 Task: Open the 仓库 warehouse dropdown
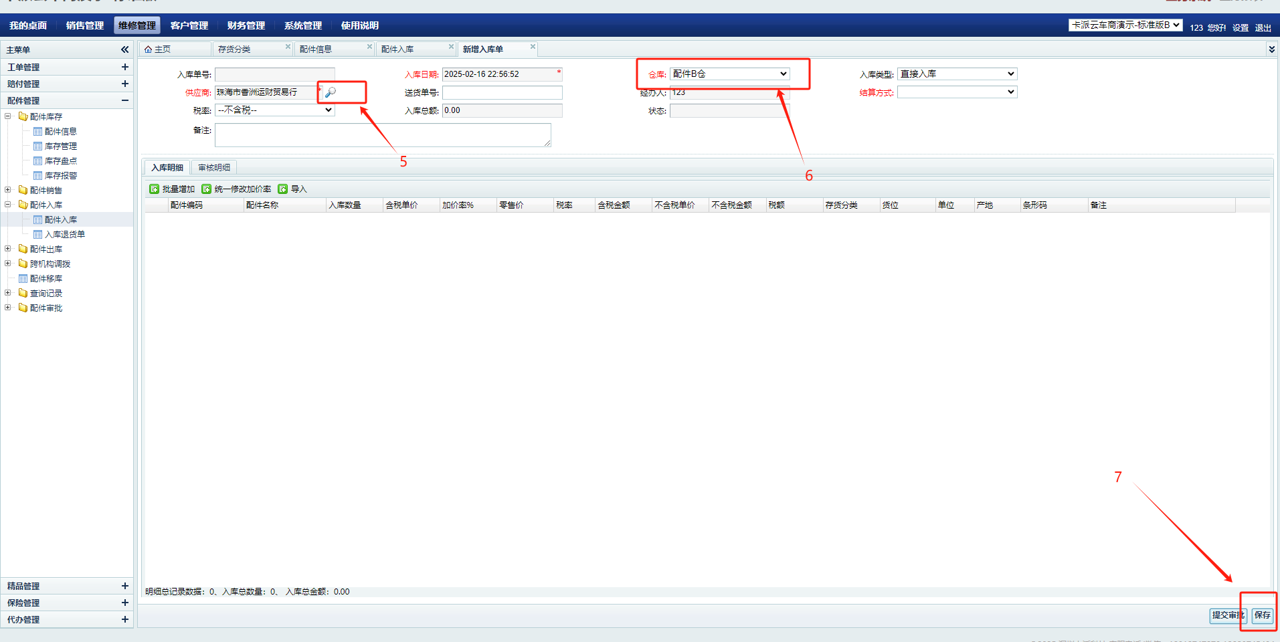(729, 74)
